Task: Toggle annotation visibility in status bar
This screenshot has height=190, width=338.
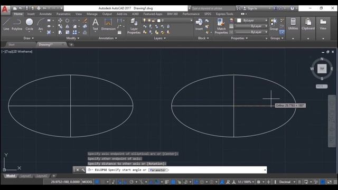Action: coord(222,182)
